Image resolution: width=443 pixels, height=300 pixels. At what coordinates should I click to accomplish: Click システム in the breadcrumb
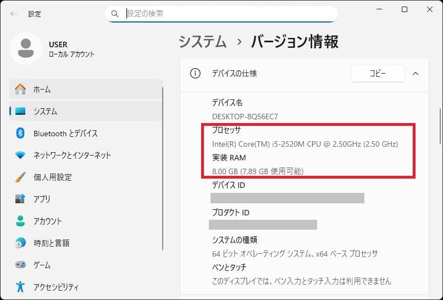tap(203, 42)
